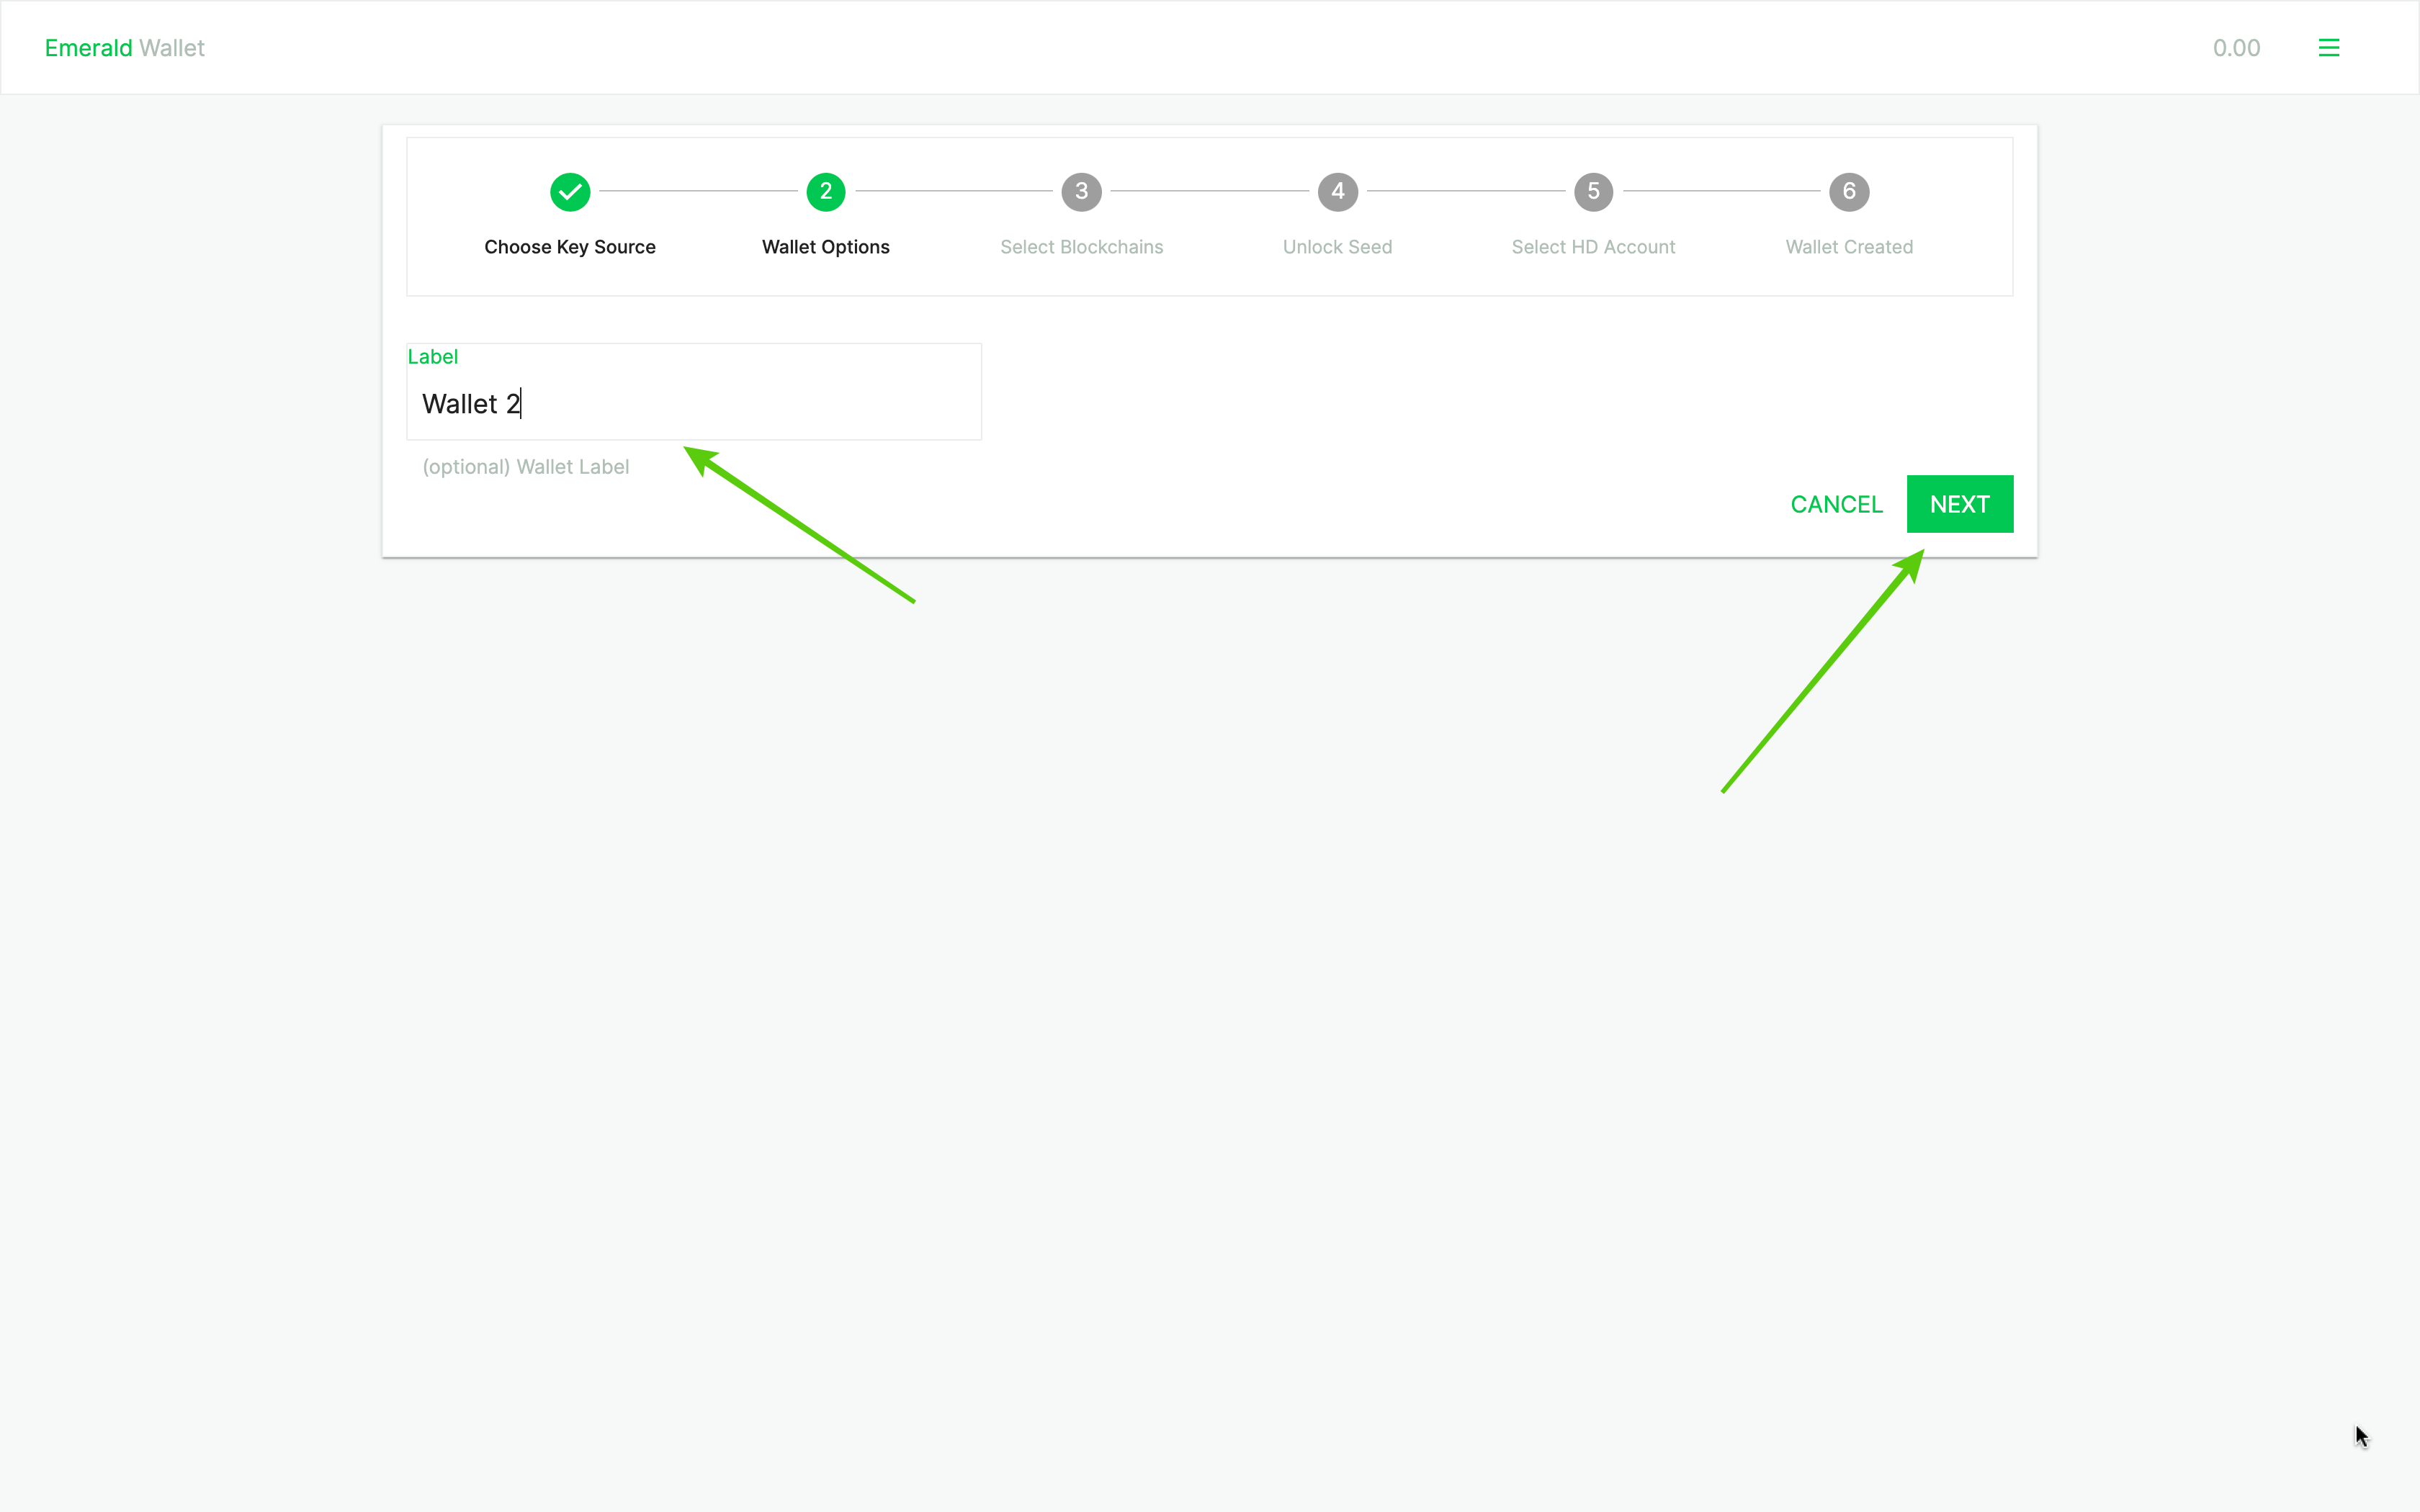Click inside the Wallet 2 label field
2420x1512 pixels.
tap(691, 402)
